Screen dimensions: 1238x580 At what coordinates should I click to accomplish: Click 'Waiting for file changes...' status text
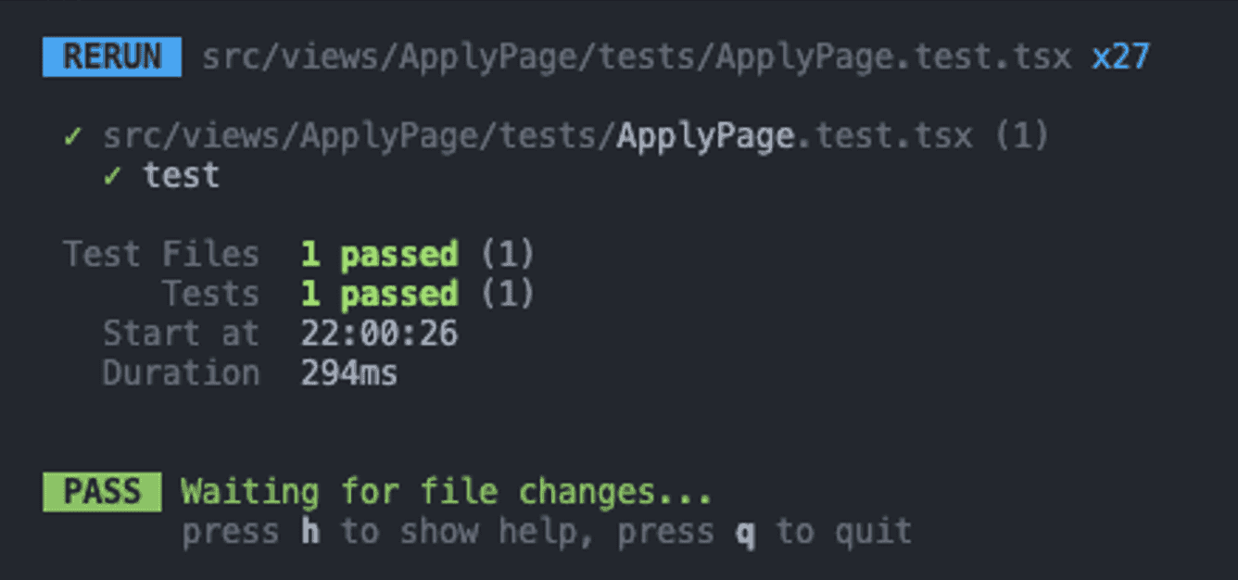[x=447, y=492]
